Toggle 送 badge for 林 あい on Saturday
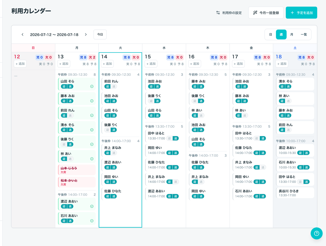The image size is (326, 246). pos(288,101)
